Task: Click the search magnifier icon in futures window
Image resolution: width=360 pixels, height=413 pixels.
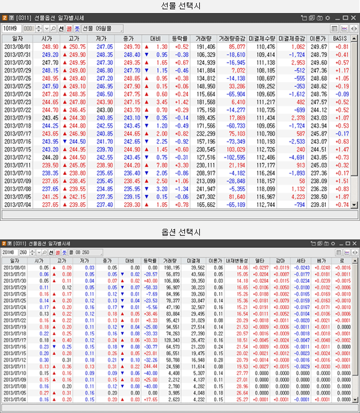Action: [53, 29]
